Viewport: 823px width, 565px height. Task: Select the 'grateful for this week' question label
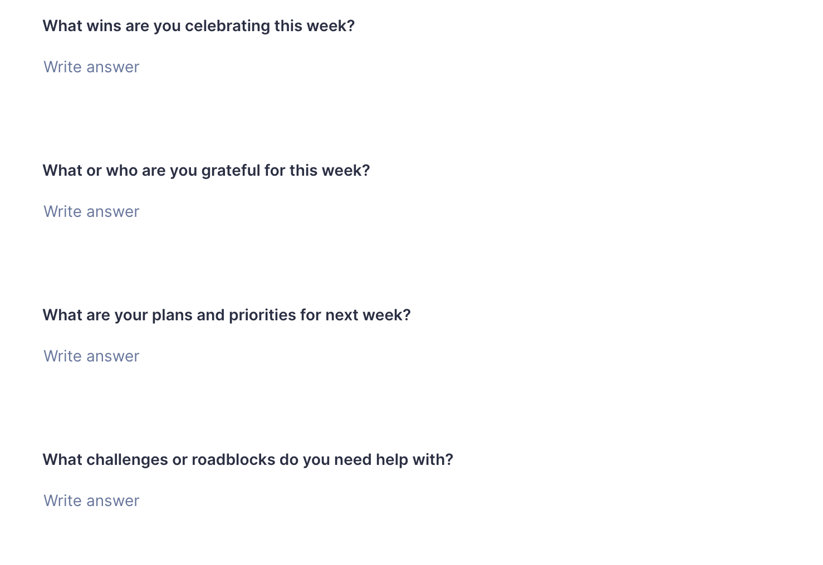pos(206,171)
